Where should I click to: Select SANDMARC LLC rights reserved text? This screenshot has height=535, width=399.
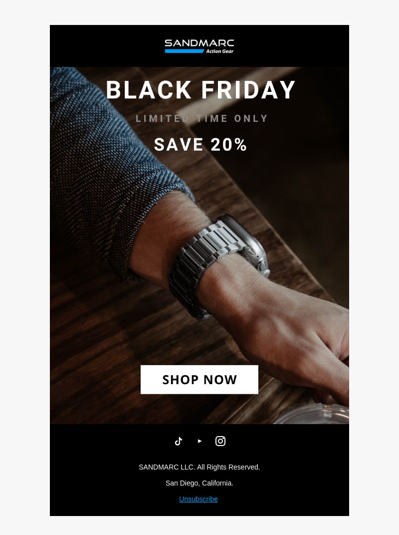click(x=199, y=467)
